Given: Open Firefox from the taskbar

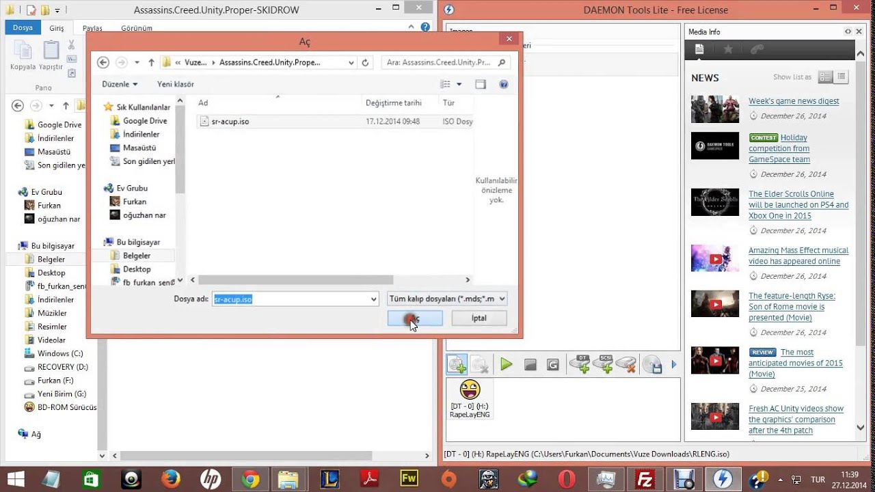Looking at the screenshot, I should click(x=170, y=478).
